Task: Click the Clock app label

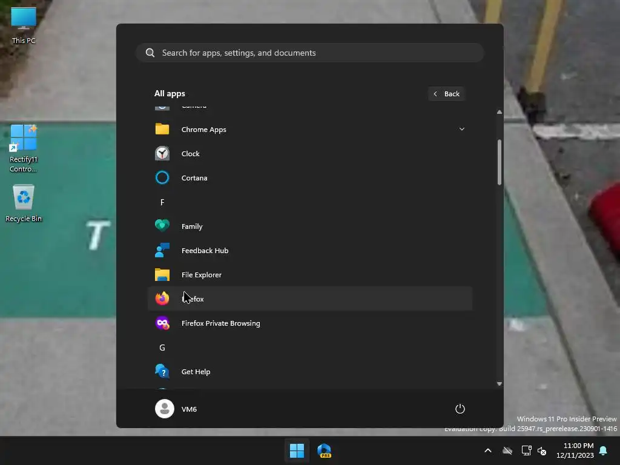Action: point(190,153)
